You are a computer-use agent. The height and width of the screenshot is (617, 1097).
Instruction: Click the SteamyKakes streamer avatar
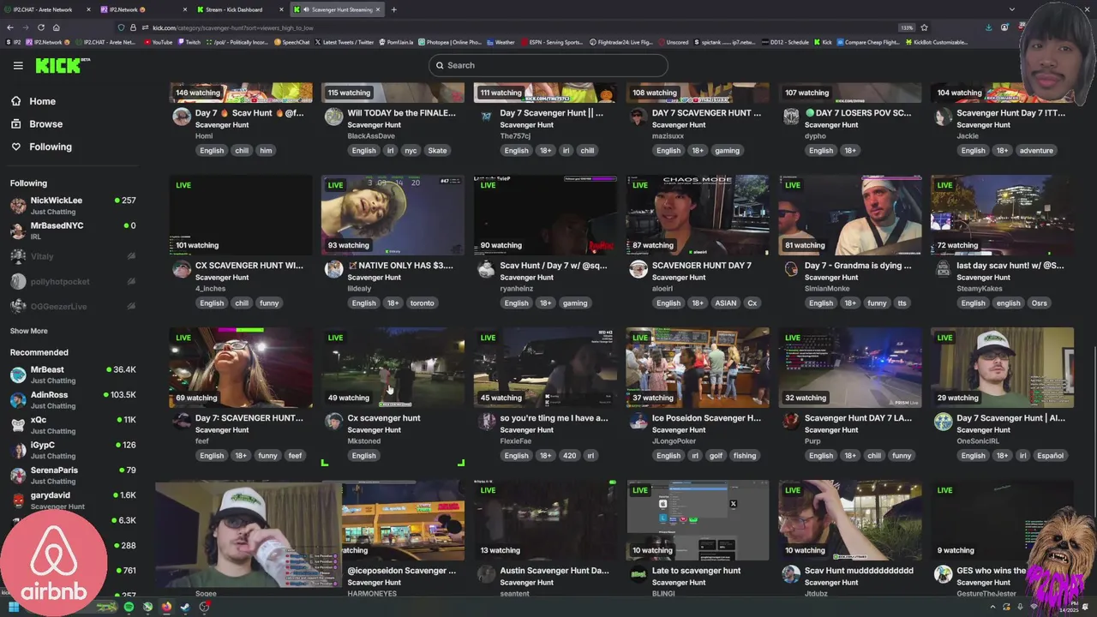click(x=943, y=270)
